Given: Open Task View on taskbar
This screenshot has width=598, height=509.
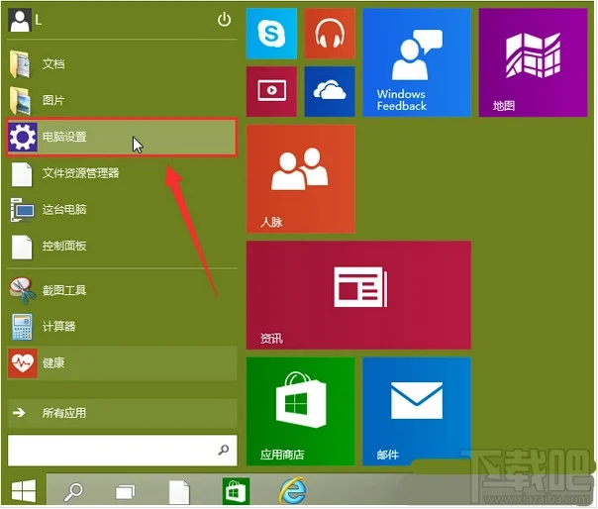Looking at the screenshot, I should pyautogui.click(x=125, y=492).
